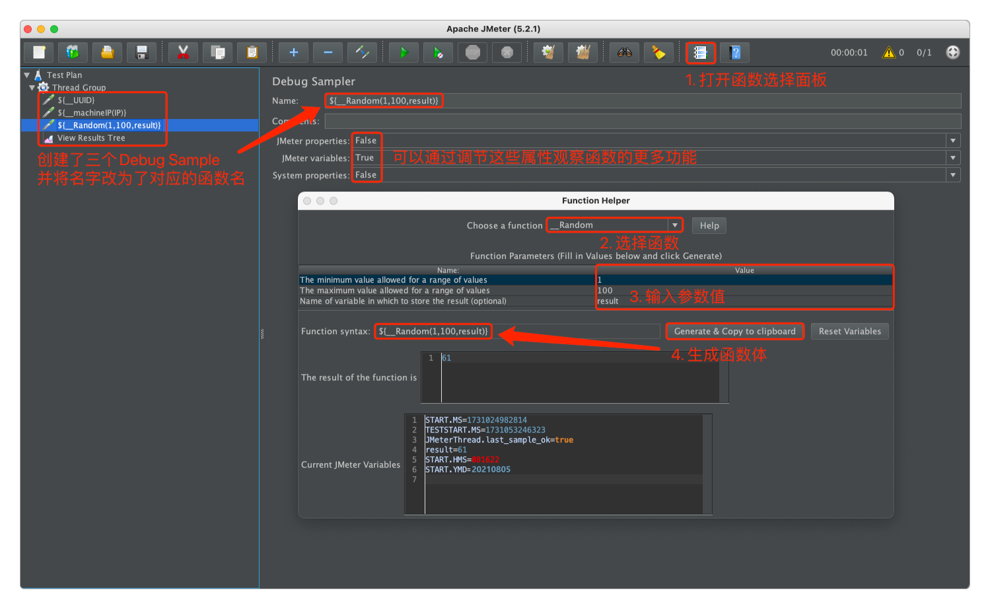This screenshot has width=990, height=609.
Task: Click the Current JMeter Variables text area
Action: [558, 464]
